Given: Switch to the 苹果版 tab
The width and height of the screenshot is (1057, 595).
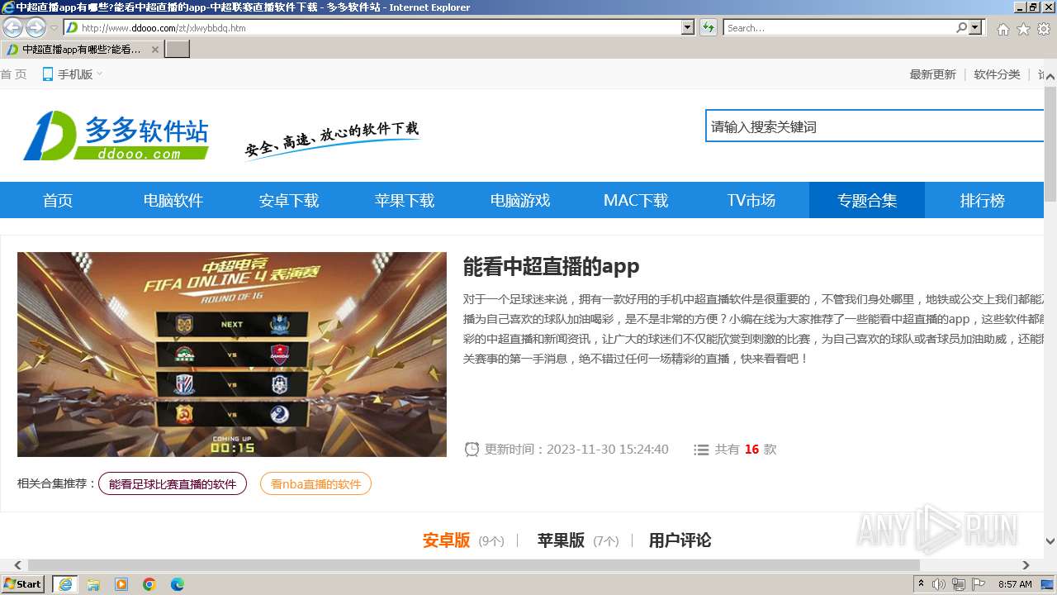Looking at the screenshot, I should click(x=561, y=540).
